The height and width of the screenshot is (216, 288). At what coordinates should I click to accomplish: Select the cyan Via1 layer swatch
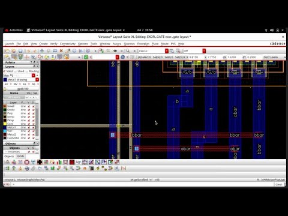[x=5, y=131]
